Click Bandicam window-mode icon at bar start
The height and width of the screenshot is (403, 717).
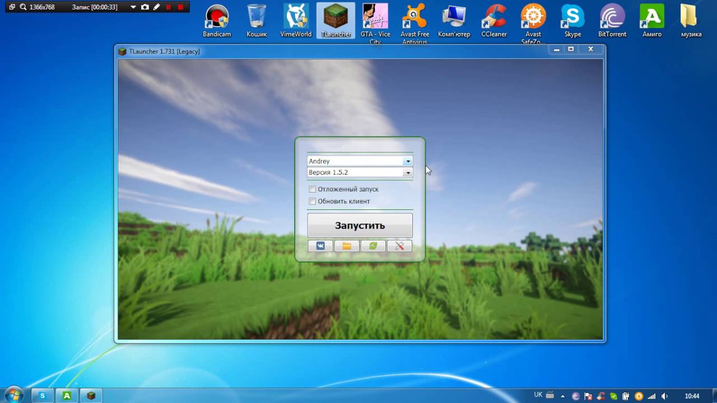coord(12,7)
